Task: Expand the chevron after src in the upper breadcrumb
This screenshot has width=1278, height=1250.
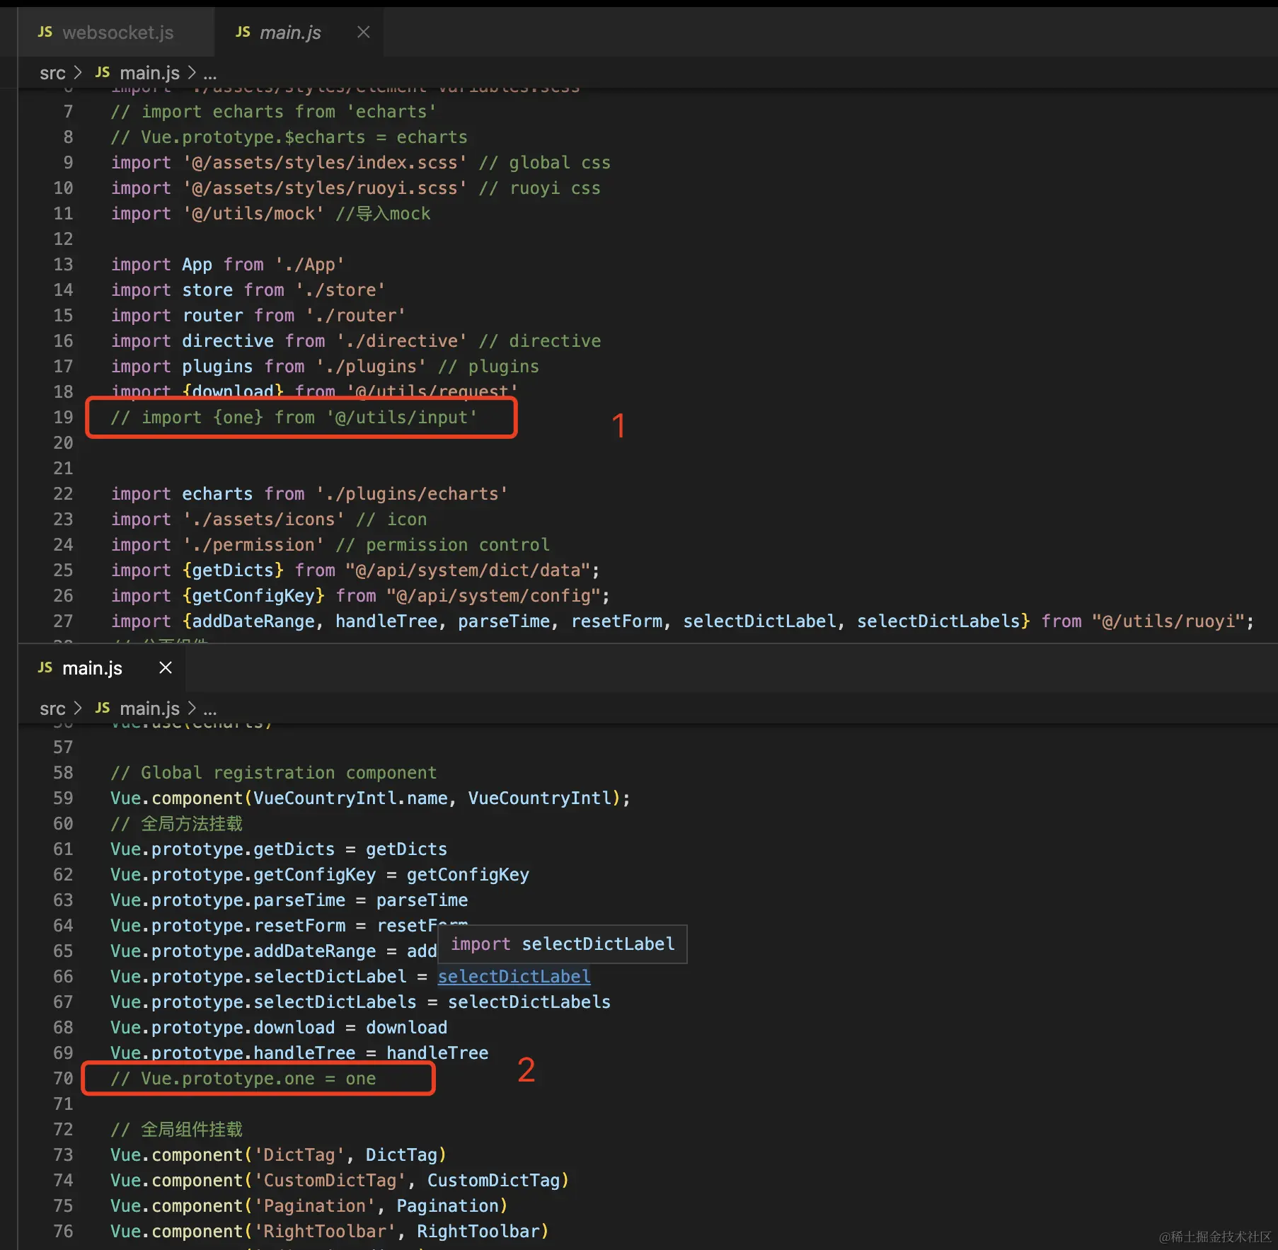Action: (78, 73)
